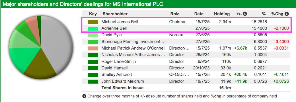The width and height of the screenshot is (296, 102).
Task: Click David Pyle's light green key swatch
Action: click(93, 35)
